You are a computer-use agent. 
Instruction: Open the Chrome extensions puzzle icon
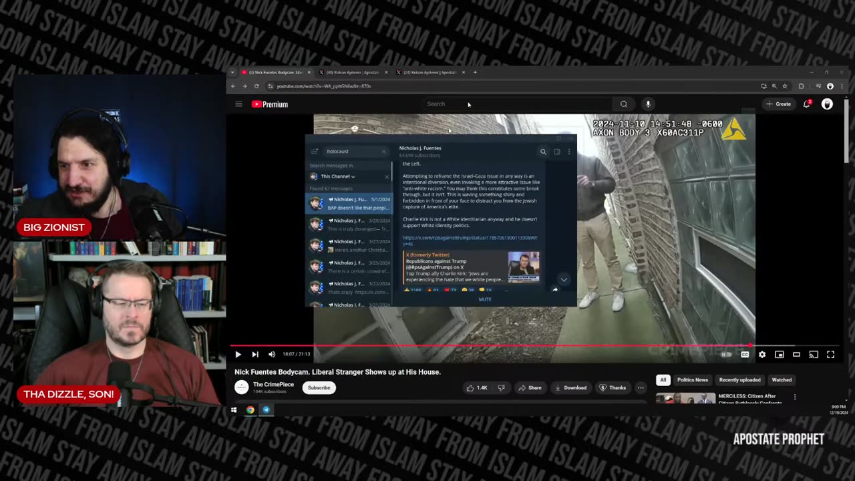[x=802, y=86]
